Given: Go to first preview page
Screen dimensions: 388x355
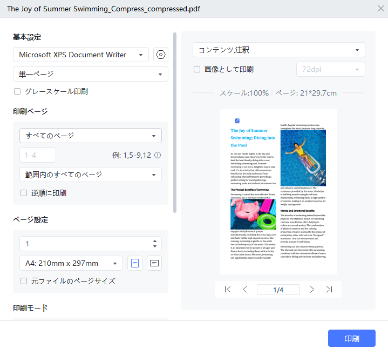Looking at the screenshot, I should pos(228,290).
